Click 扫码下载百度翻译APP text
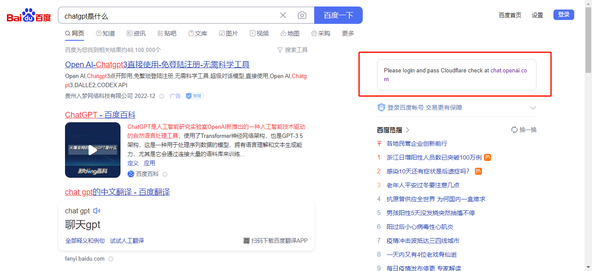 coord(280,241)
